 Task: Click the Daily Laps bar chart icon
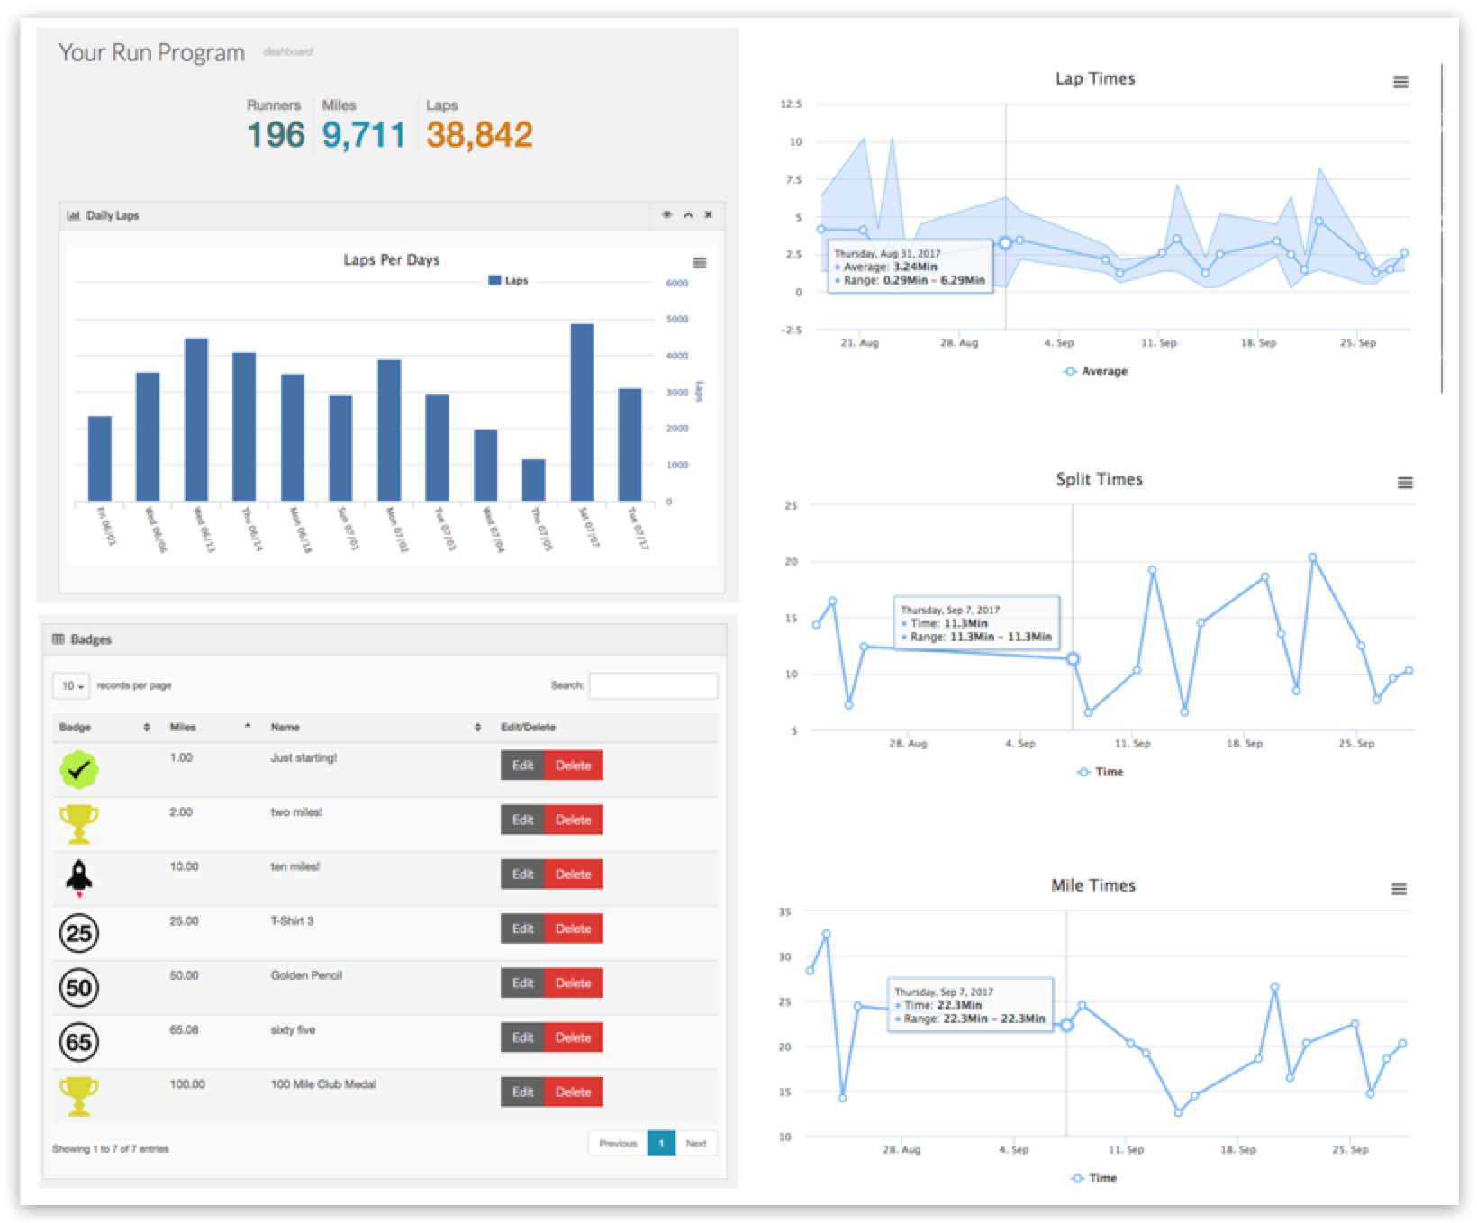point(74,215)
